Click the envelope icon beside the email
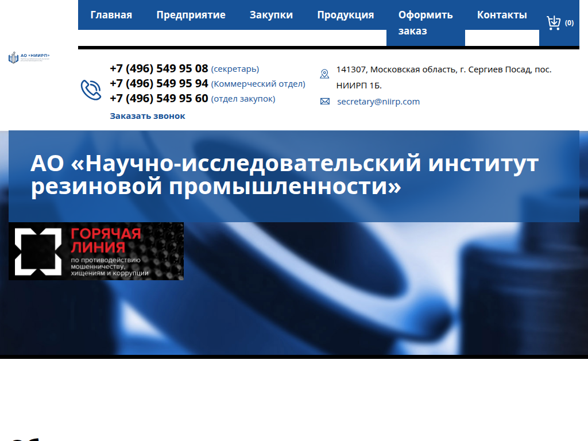 324,101
